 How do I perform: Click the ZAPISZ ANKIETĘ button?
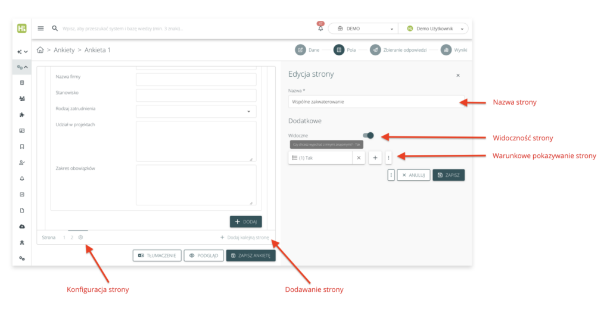click(250, 255)
